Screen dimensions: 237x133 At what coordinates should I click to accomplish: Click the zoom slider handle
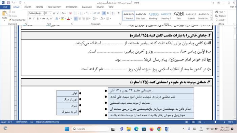215,122
